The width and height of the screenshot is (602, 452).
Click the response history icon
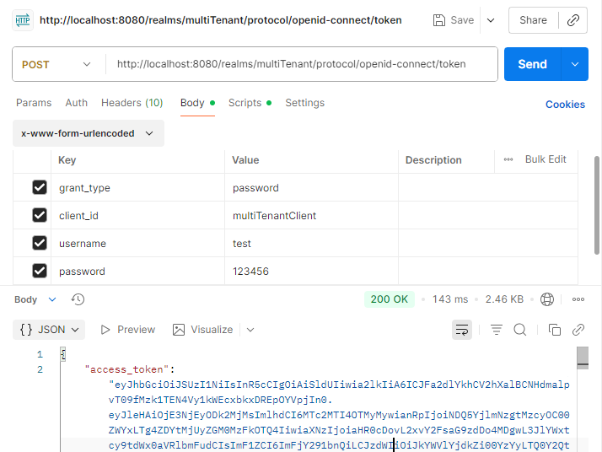point(78,299)
